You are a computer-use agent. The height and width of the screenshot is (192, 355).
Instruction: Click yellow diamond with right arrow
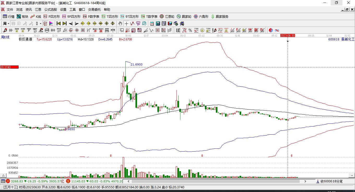point(88,23)
